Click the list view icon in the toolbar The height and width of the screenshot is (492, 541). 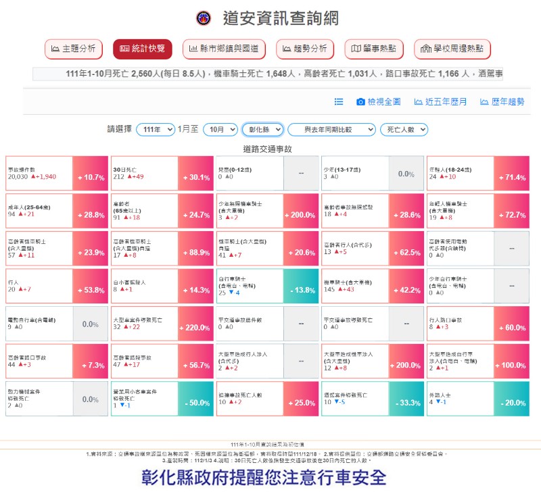click(x=339, y=102)
